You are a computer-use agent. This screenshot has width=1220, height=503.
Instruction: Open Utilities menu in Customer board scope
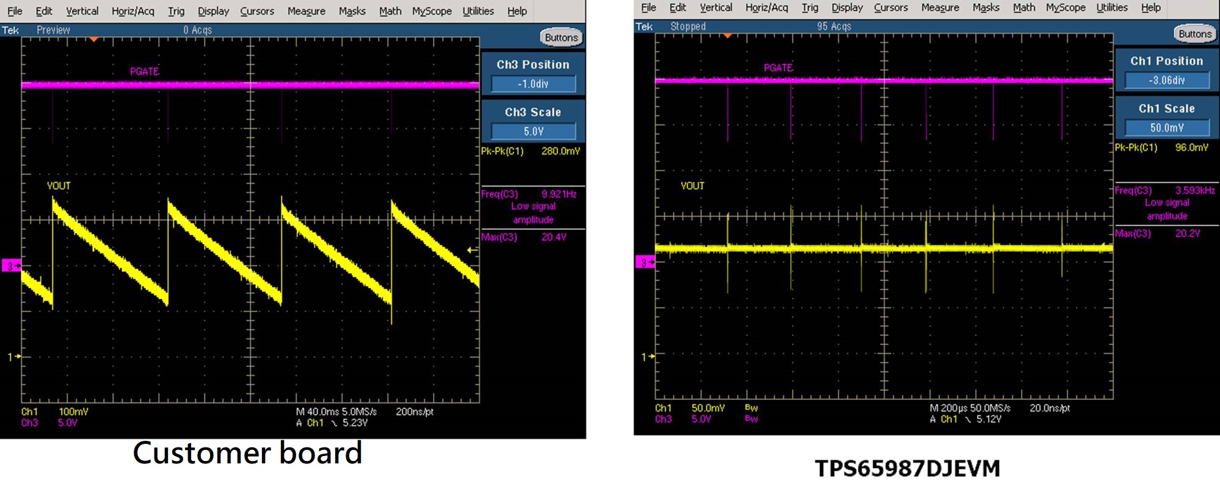tap(478, 11)
